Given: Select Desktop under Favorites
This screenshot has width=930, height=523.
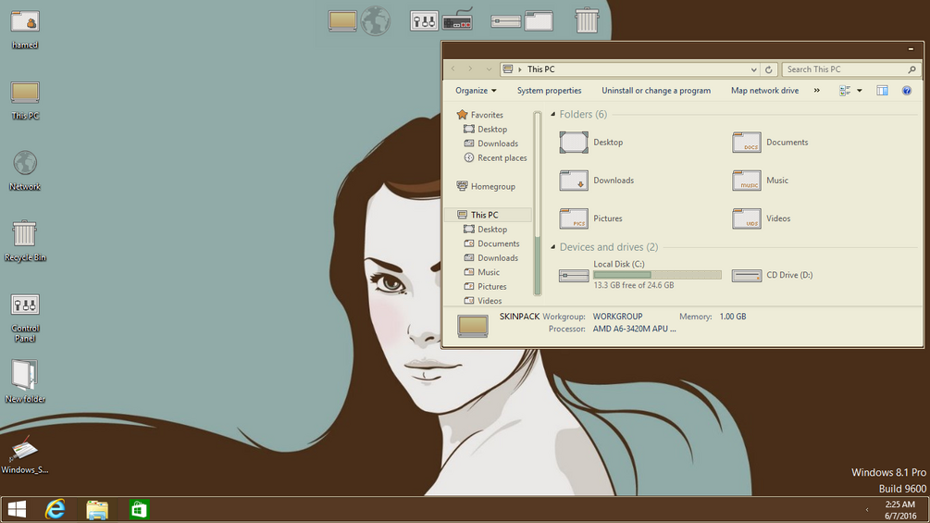Looking at the screenshot, I should (485, 130).
